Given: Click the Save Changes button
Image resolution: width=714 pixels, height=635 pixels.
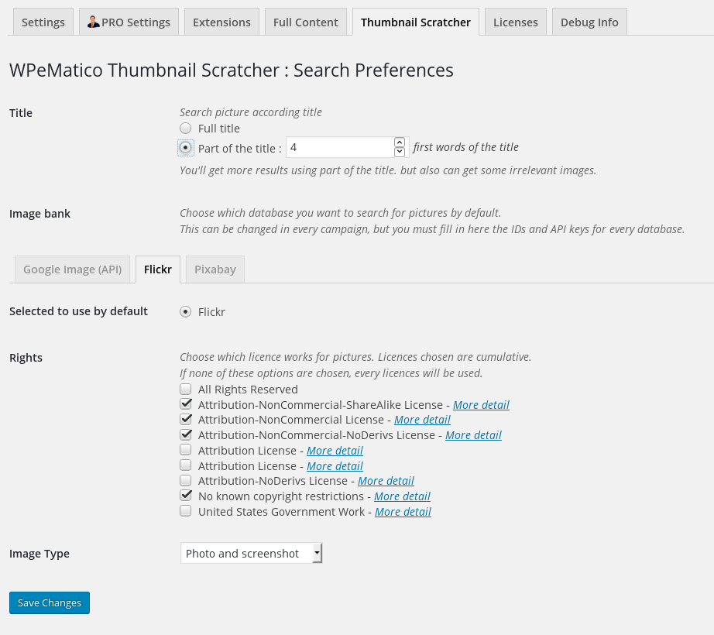Looking at the screenshot, I should pyautogui.click(x=50, y=602).
